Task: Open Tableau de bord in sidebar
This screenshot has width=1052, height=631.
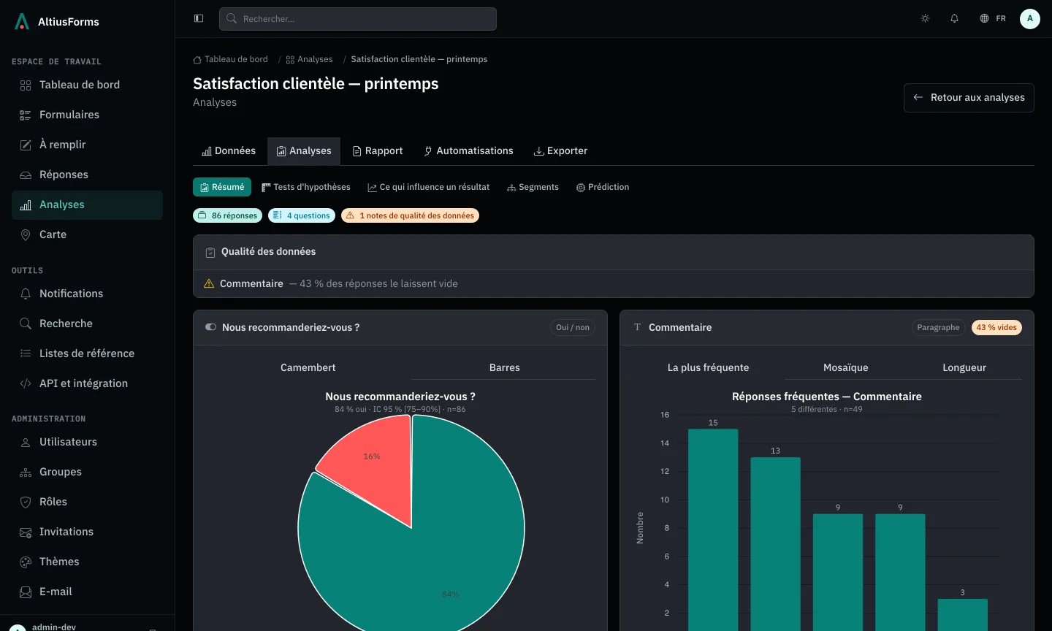Action: (87, 85)
